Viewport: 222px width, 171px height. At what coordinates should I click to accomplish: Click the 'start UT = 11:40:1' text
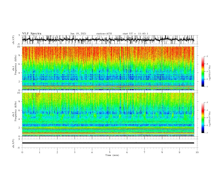point(135,34)
